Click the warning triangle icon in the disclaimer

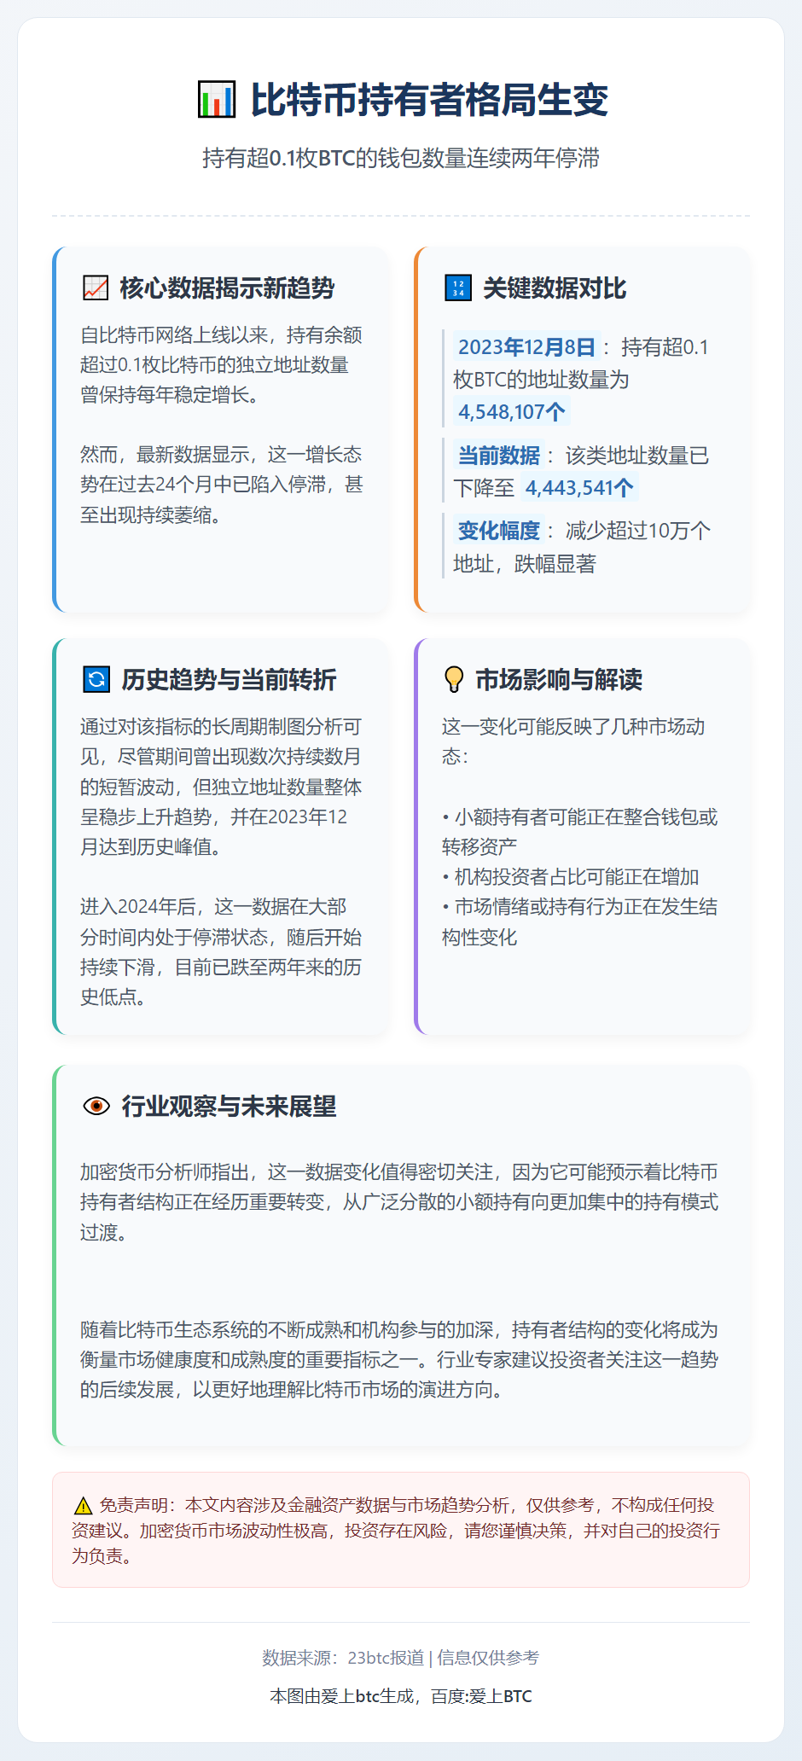point(83,1506)
